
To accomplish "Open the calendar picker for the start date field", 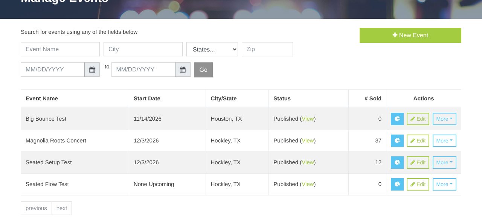I will 92,70.
